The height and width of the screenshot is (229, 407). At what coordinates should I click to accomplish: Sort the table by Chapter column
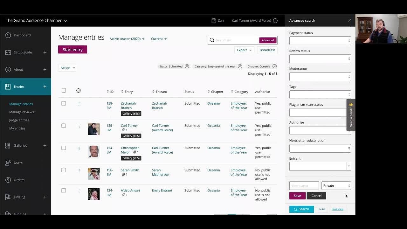click(215, 92)
